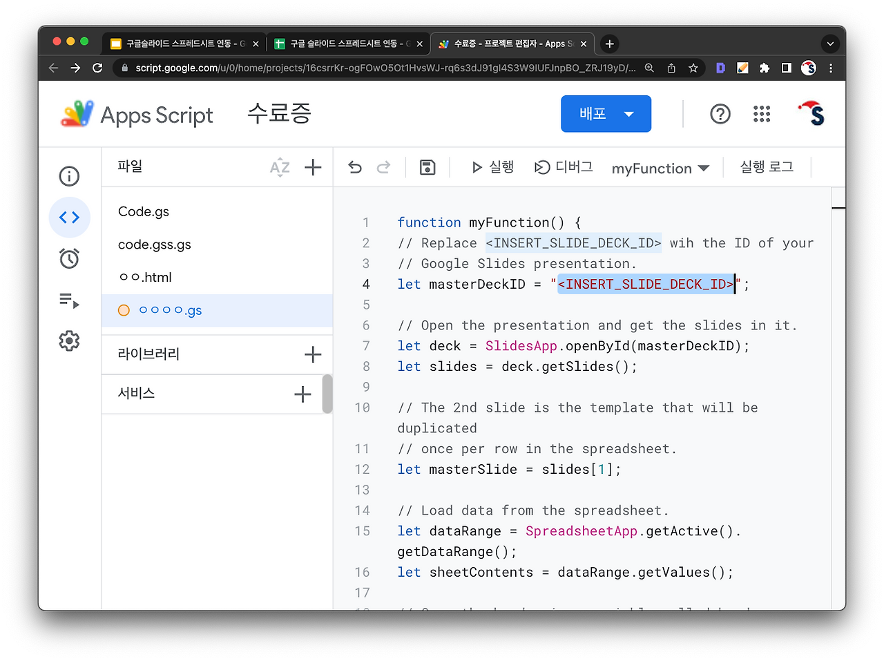Expand the myFunction function selector
Screen dimensions: 884x661
coord(661,168)
